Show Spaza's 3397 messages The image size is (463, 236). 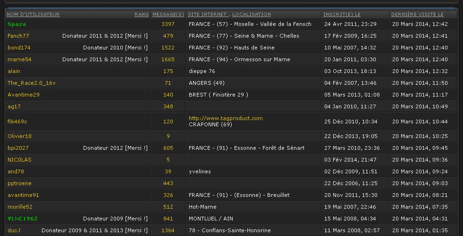coord(168,24)
